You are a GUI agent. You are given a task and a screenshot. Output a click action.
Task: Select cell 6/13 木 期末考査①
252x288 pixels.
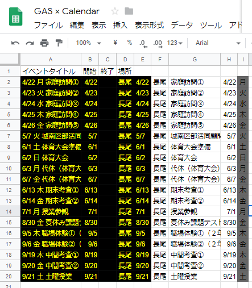click(x=51, y=190)
